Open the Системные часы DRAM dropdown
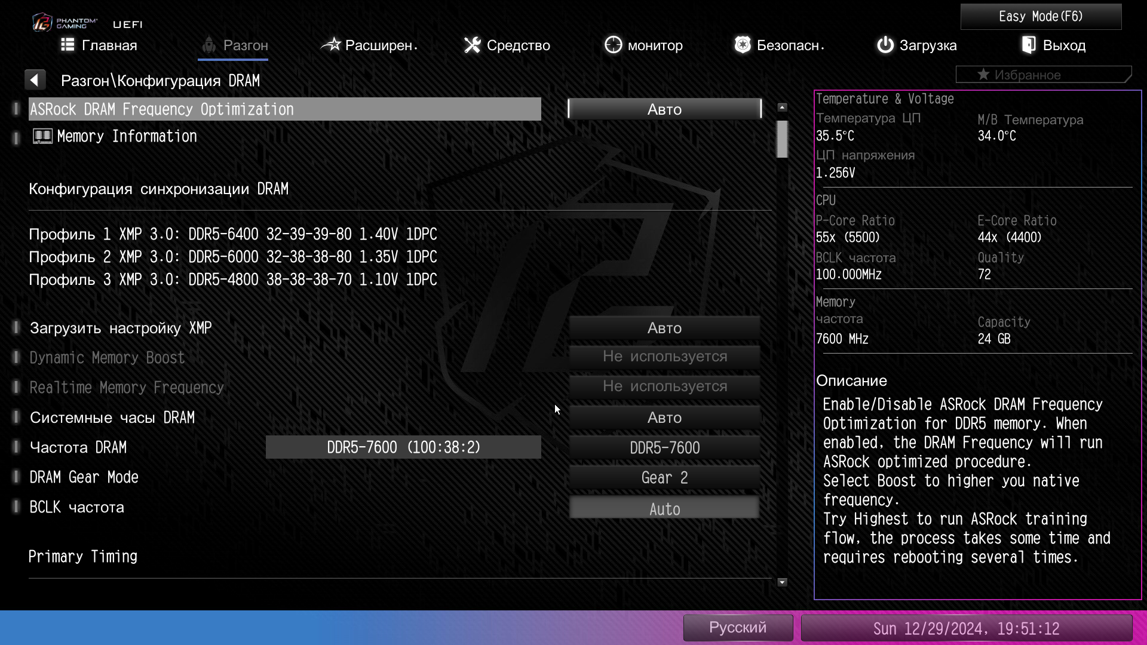This screenshot has width=1147, height=645. (x=664, y=417)
